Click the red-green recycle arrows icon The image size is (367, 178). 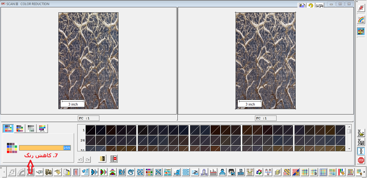point(259,172)
